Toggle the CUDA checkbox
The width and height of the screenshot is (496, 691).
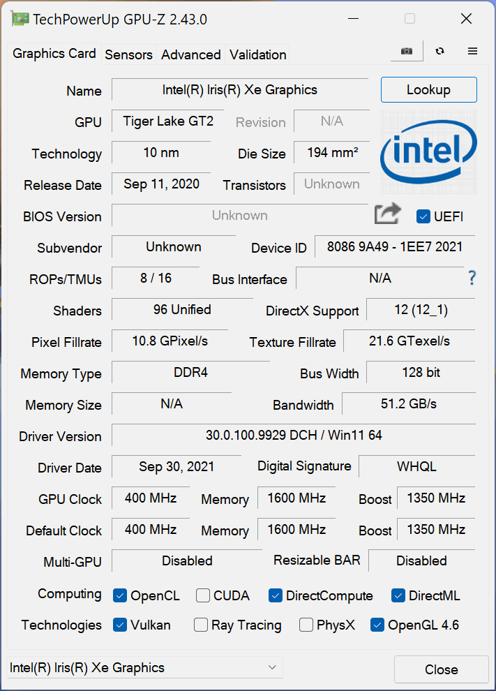(202, 595)
